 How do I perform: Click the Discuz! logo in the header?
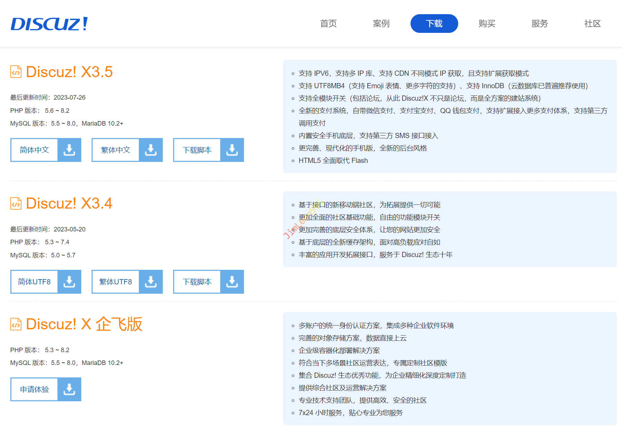pos(49,24)
